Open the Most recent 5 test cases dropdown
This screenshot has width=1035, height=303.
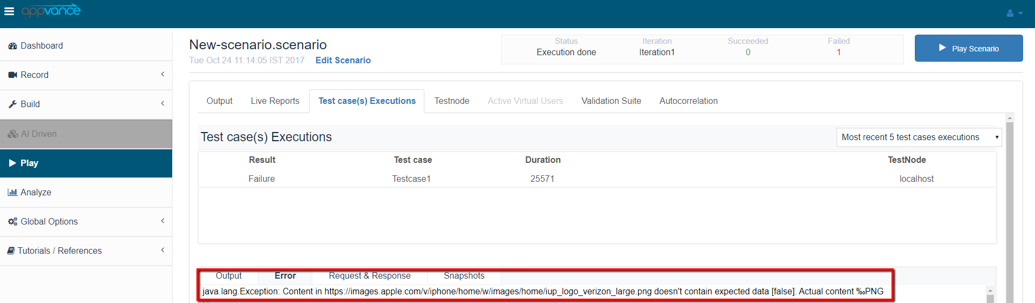click(x=919, y=137)
